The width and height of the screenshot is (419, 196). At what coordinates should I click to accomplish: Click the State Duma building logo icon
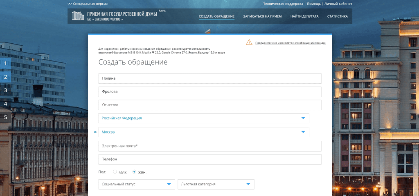point(77,16)
